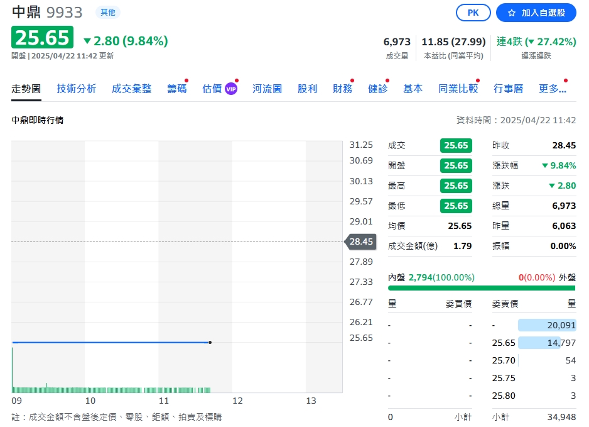The height and width of the screenshot is (427, 589).
Task: Go to the 股利 tab
Action: pos(307,89)
